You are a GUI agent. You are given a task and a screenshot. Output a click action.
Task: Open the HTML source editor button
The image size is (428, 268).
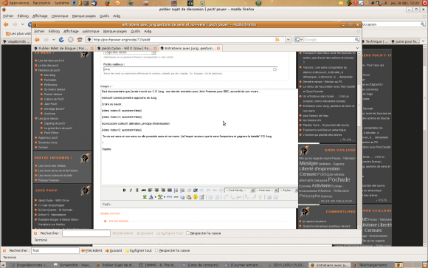[170, 197]
